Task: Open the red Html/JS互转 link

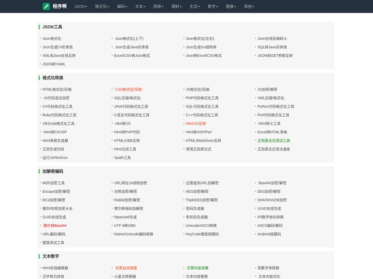Action: click(196, 123)
